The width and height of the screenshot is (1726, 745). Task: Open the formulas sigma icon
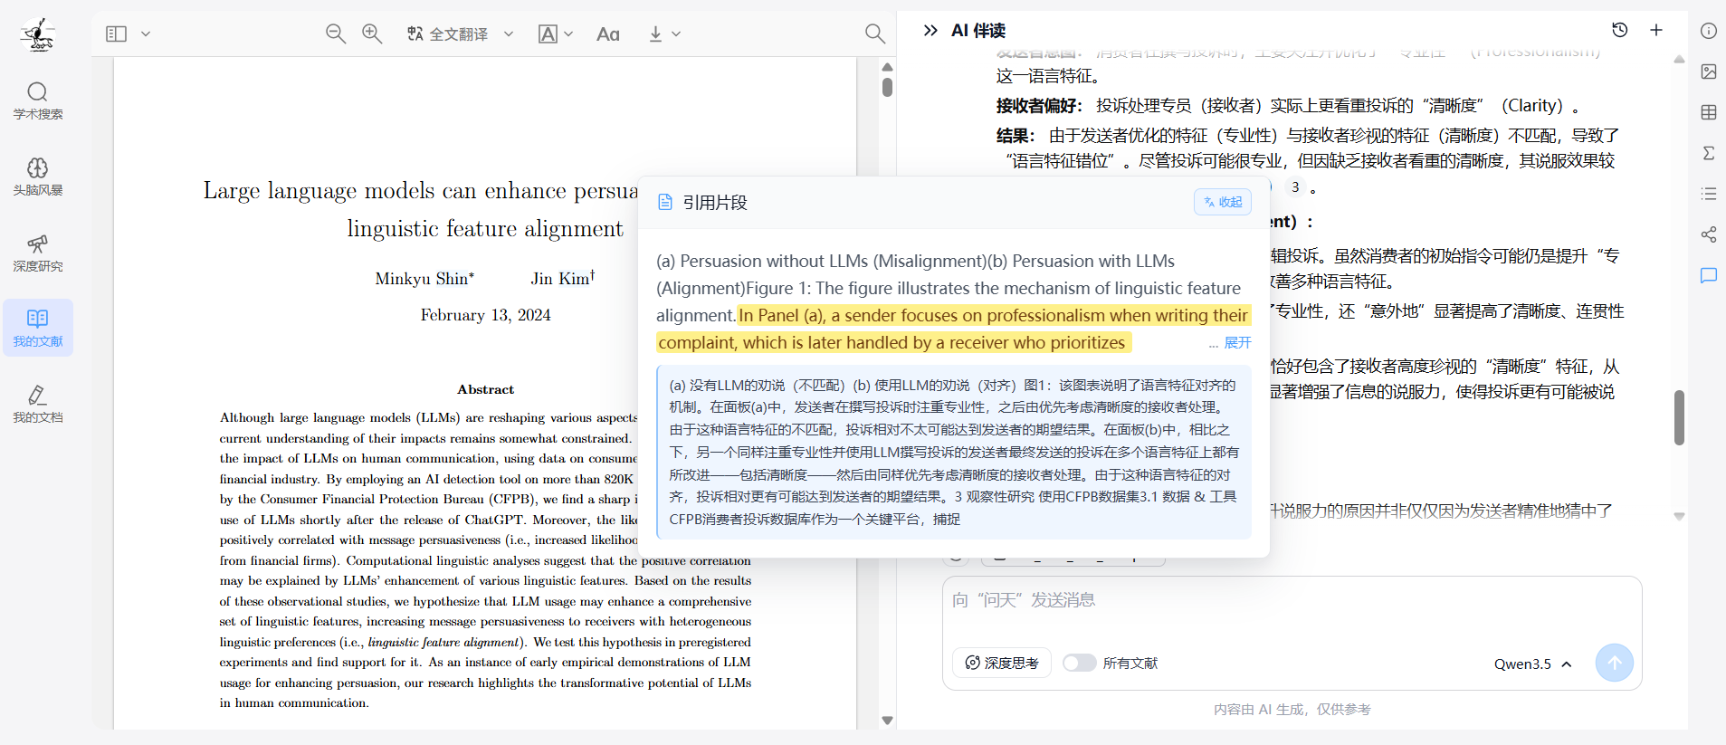[x=1709, y=153]
